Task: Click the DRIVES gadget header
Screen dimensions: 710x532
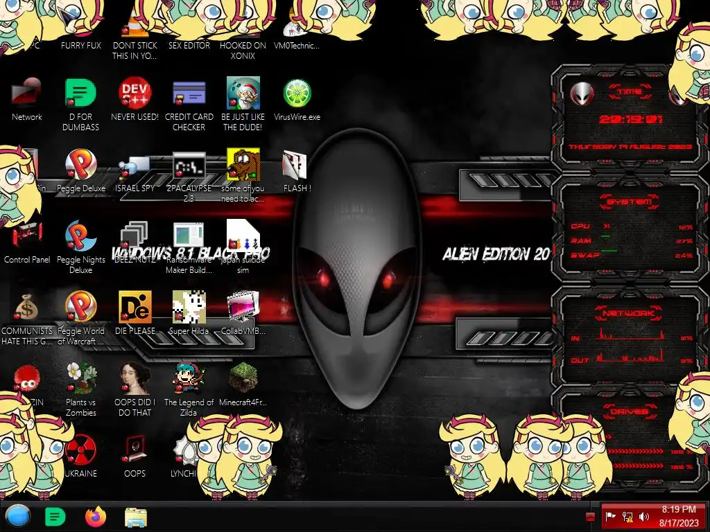Action: [x=630, y=411]
